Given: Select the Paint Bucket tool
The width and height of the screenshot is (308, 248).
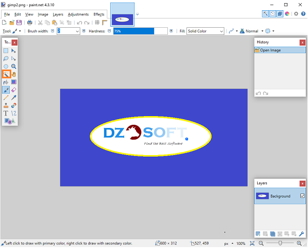Looking at the screenshot, I should tap(6, 82).
